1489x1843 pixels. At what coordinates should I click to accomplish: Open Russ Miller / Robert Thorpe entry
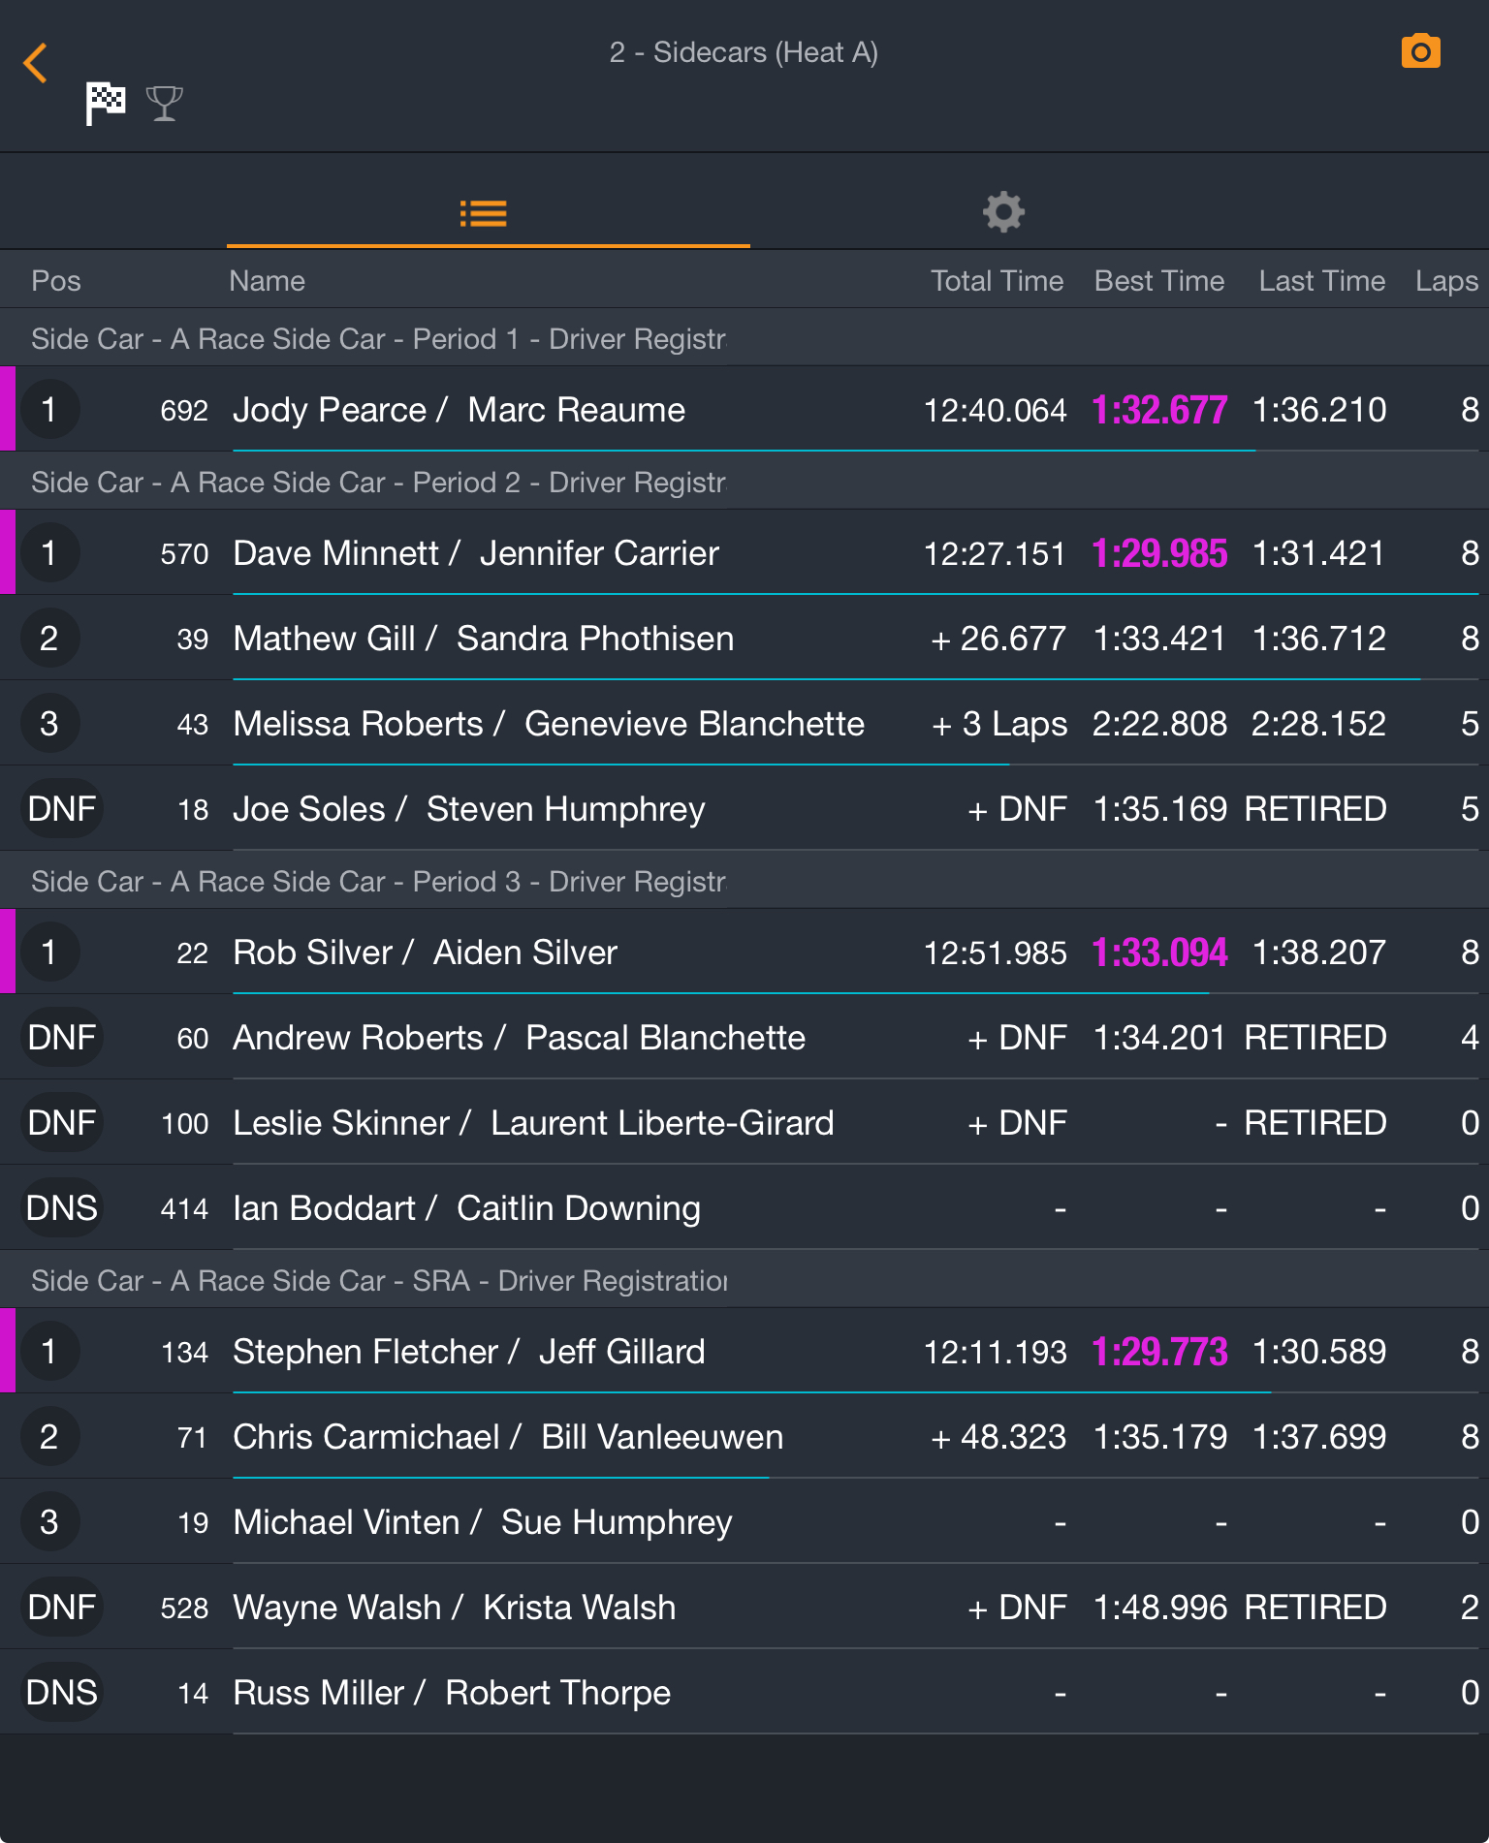[744, 1693]
